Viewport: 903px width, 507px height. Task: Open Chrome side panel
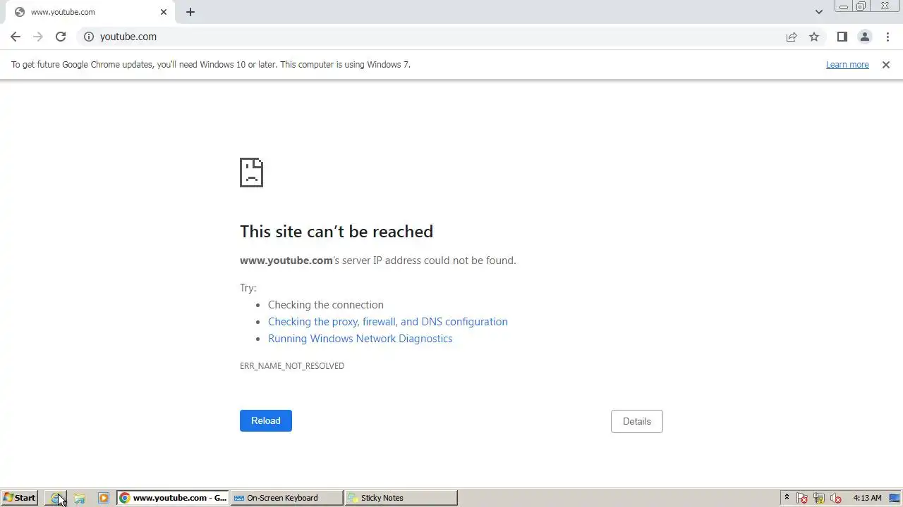[842, 37]
